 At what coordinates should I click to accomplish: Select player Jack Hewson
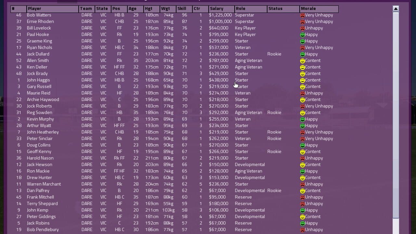click(x=39, y=164)
